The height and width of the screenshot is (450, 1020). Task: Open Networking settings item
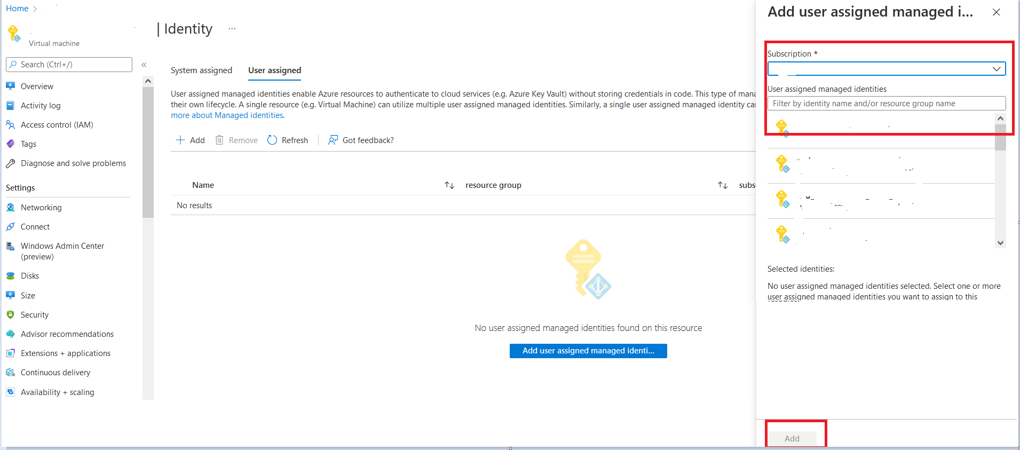coord(41,208)
